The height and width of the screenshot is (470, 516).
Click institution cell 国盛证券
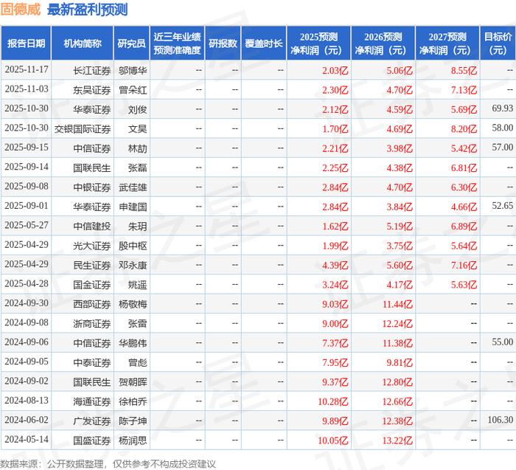click(x=92, y=440)
